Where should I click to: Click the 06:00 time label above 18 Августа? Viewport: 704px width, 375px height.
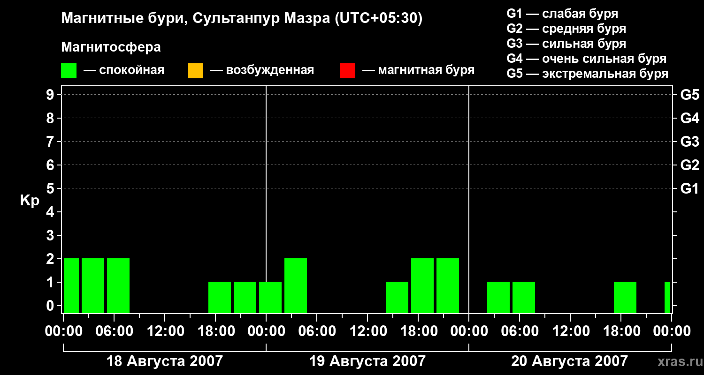114,331
